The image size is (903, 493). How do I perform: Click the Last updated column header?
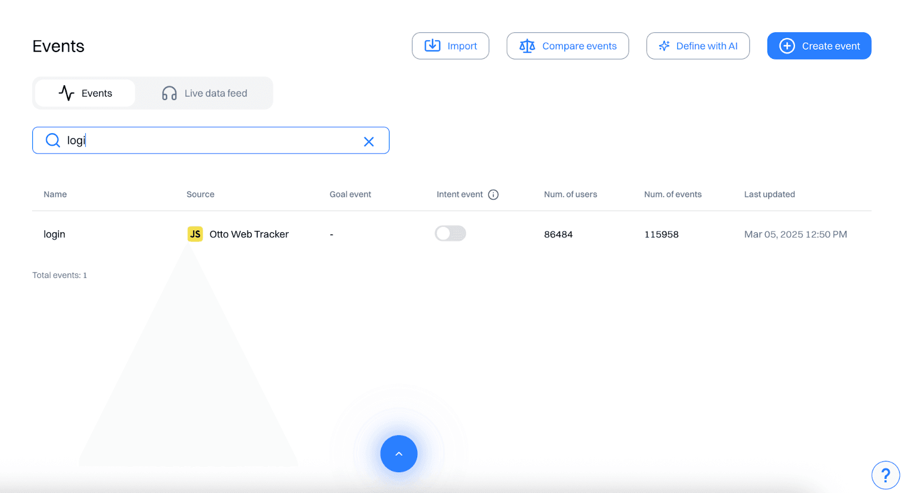(x=769, y=194)
